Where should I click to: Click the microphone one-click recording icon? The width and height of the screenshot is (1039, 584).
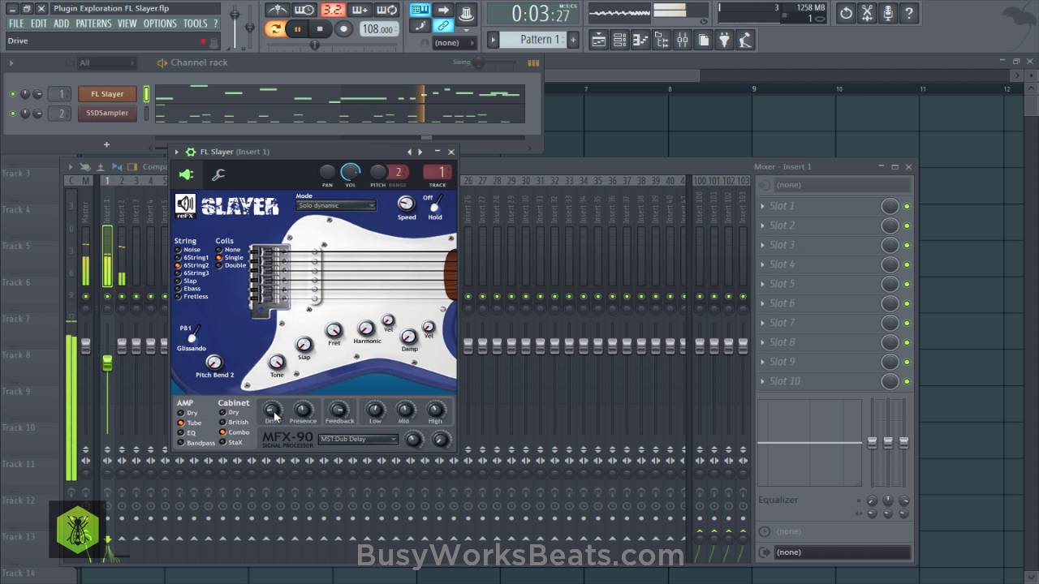888,13
